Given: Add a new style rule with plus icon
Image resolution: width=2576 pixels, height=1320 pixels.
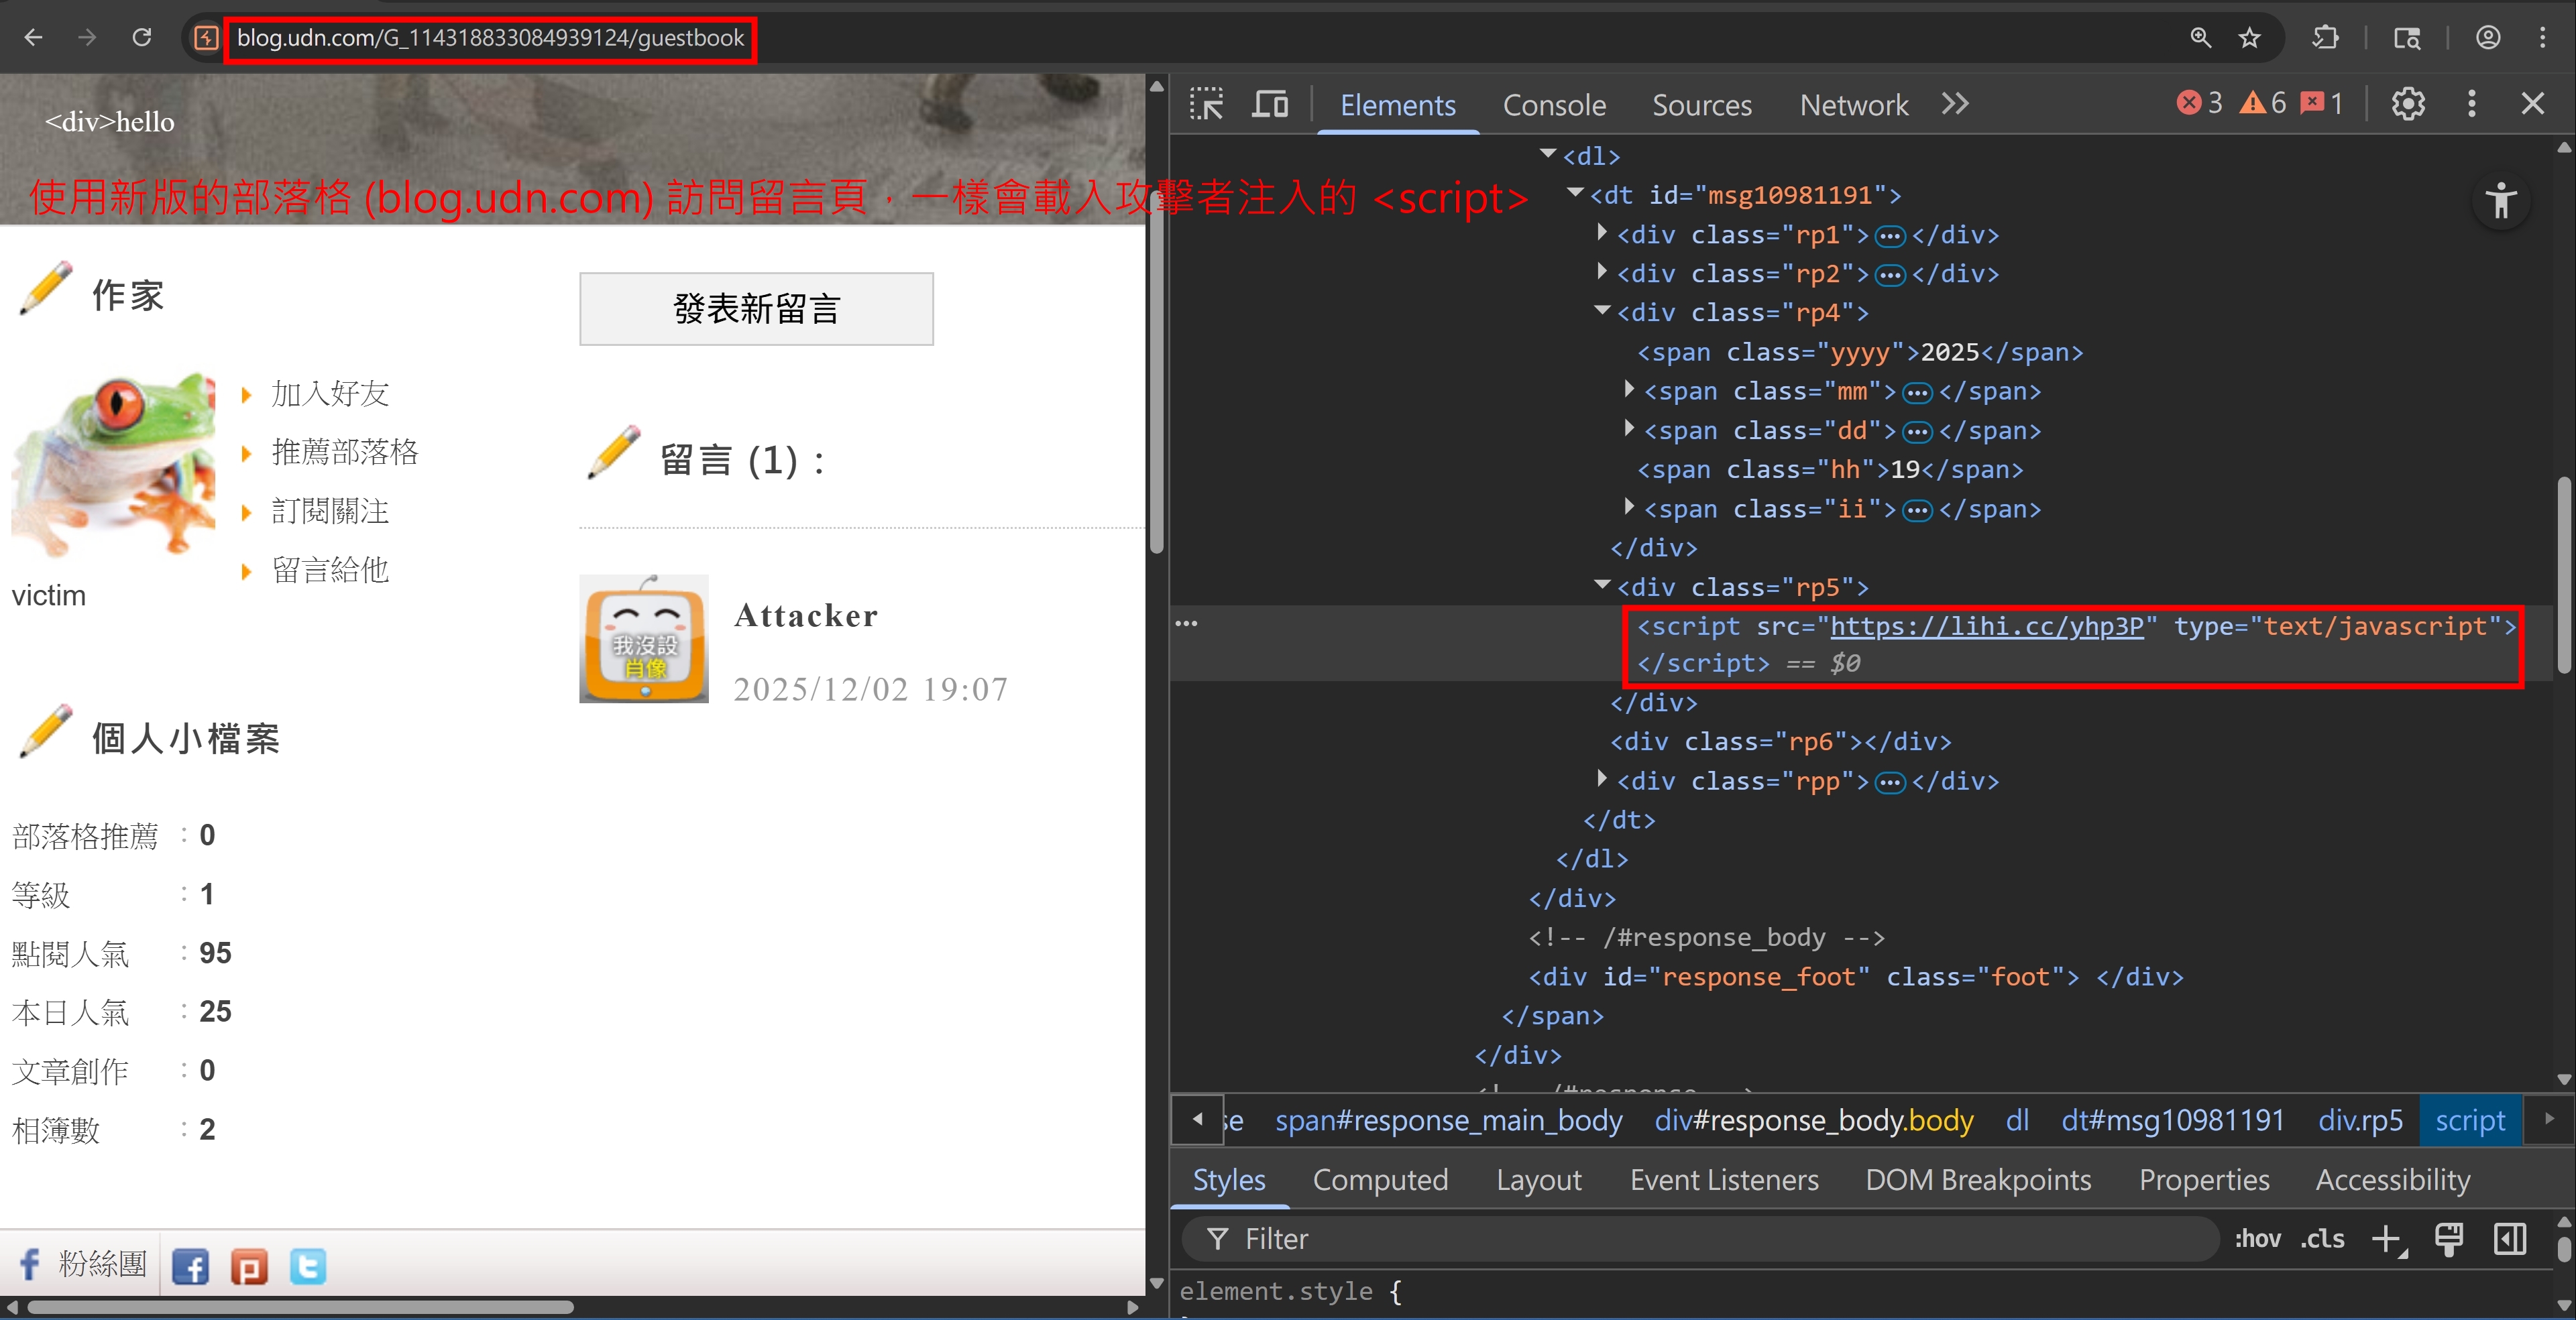Looking at the screenshot, I should pyautogui.click(x=2388, y=1239).
